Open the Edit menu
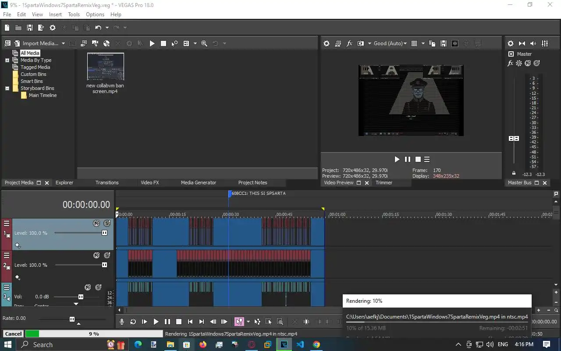This screenshot has height=351, width=561. pyautogui.click(x=21, y=14)
